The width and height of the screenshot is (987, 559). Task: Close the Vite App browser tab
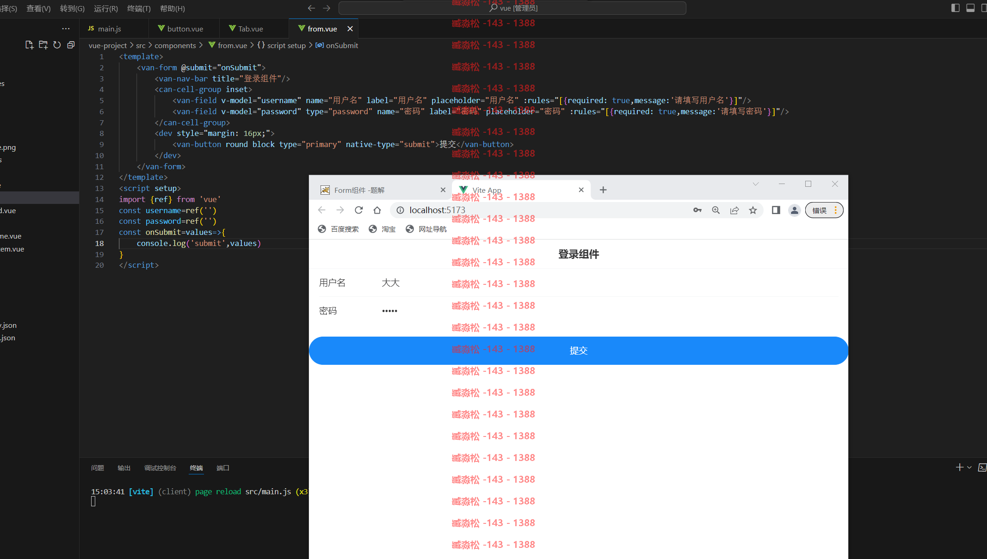click(x=581, y=190)
